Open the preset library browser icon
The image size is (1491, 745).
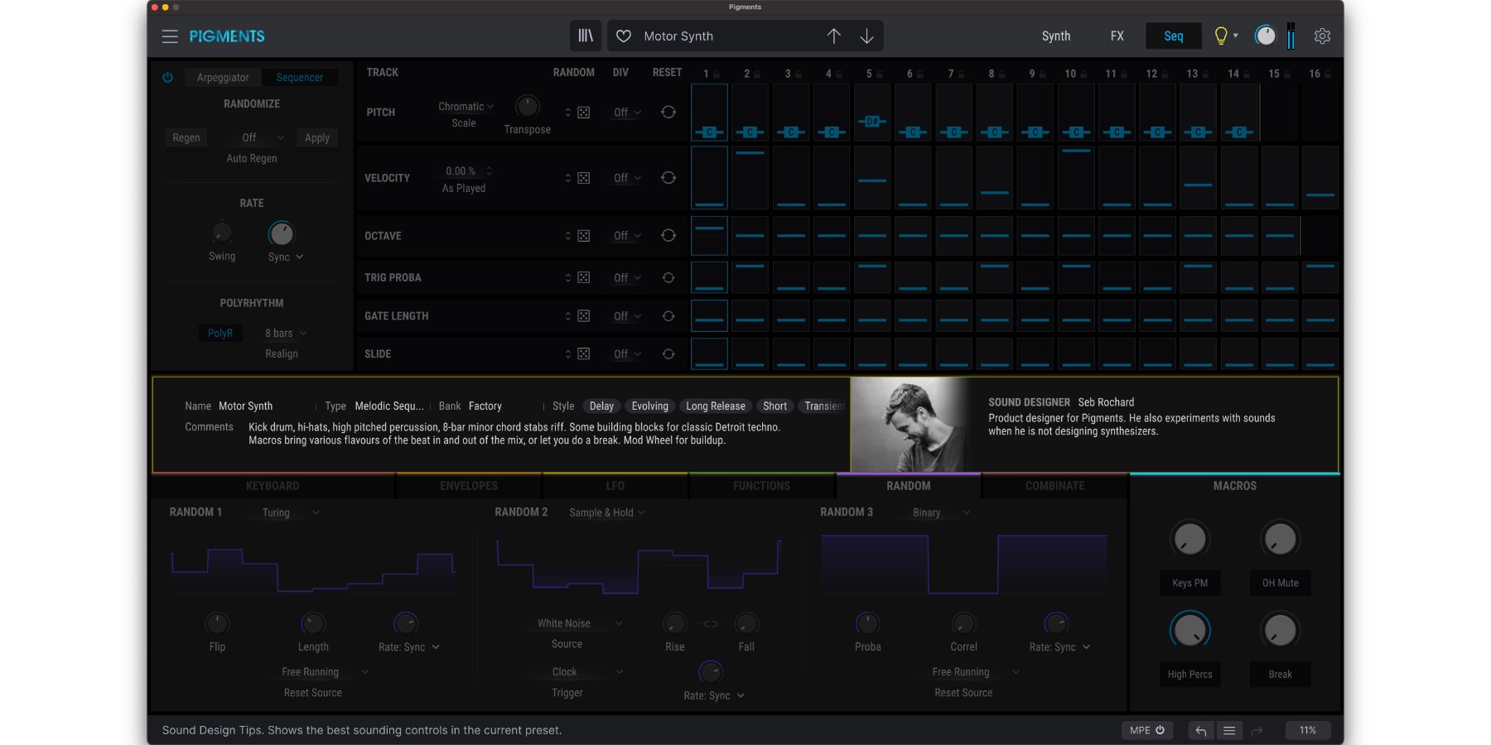pyautogui.click(x=586, y=36)
